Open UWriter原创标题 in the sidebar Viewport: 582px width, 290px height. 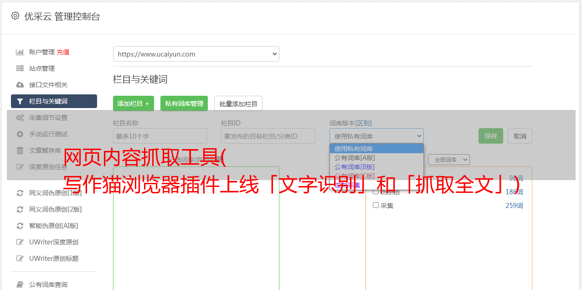(x=54, y=259)
